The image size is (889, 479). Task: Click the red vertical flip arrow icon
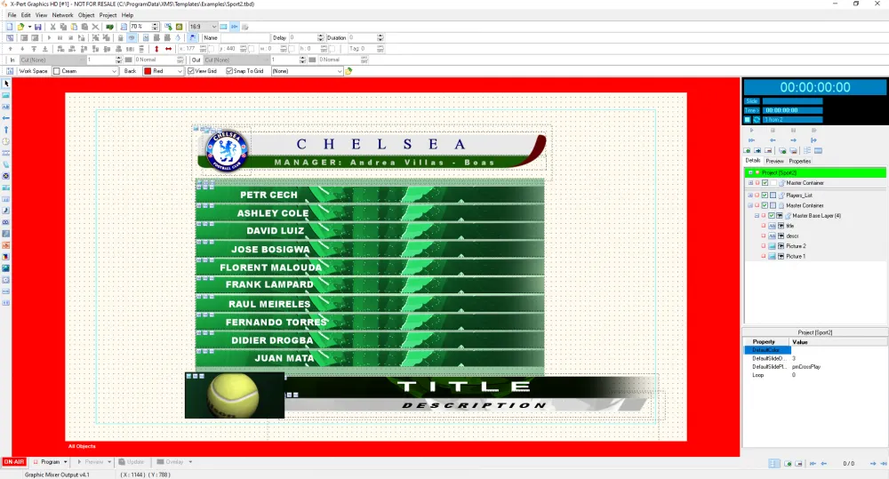coord(156,49)
